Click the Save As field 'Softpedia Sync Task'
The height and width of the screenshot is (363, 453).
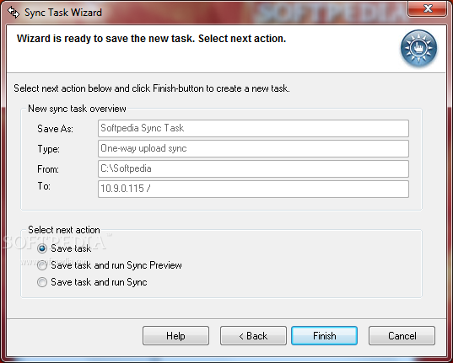tap(253, 128)
